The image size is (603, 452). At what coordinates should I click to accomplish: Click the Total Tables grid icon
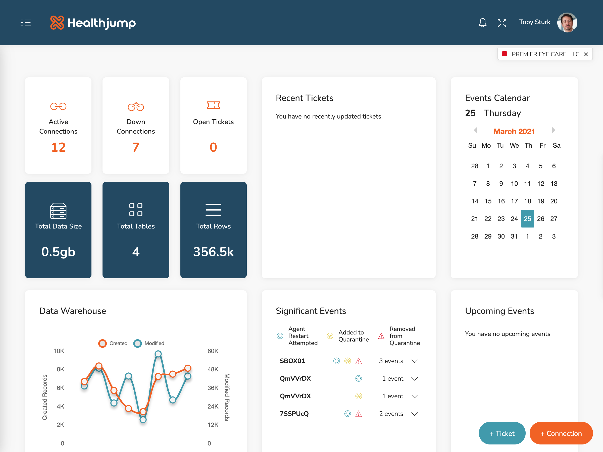point(135,210)
